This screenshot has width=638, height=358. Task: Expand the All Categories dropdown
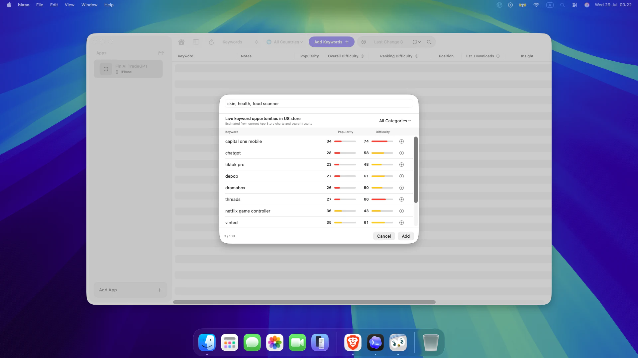click(x=395, y=121)
